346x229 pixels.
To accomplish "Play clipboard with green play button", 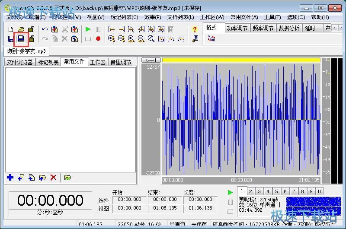I will coord(230,192).
